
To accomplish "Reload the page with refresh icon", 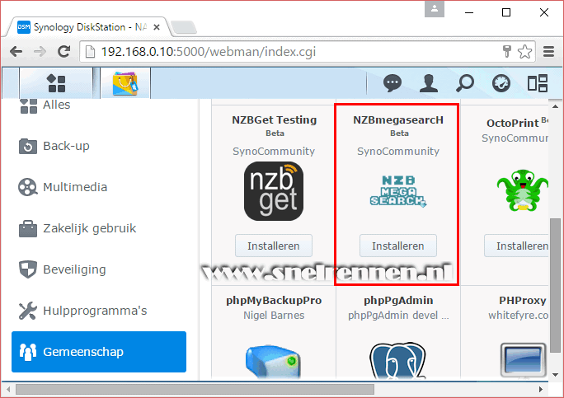I will pyautogui.click(x=64, y=52).
